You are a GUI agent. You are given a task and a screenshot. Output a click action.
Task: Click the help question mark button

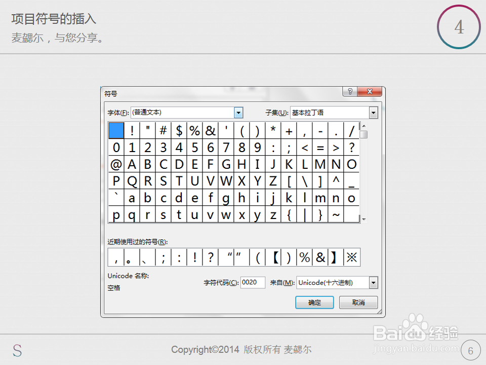point(349,91)
